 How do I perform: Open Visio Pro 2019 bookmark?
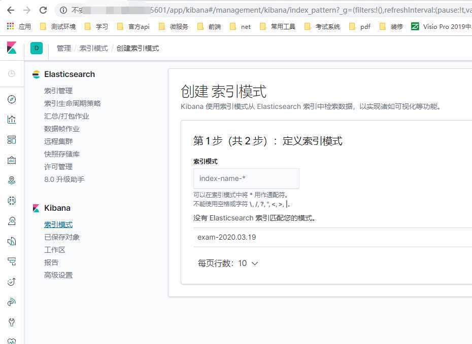tap(441, 26)
